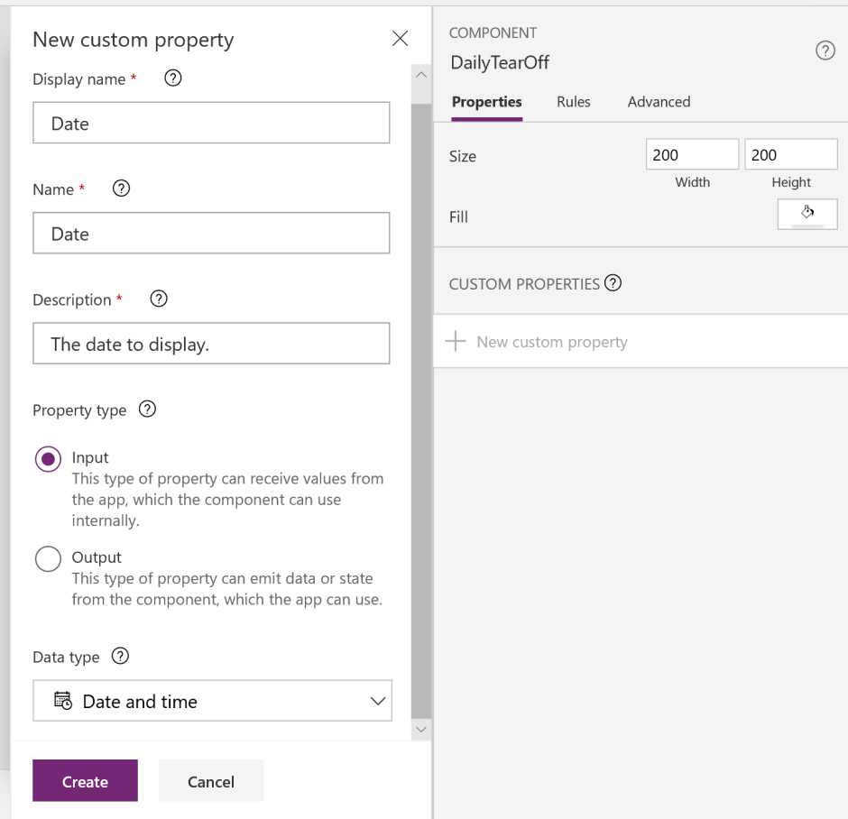Cancel the new custom property dialog
848x819 pixels.
[210, 780]
